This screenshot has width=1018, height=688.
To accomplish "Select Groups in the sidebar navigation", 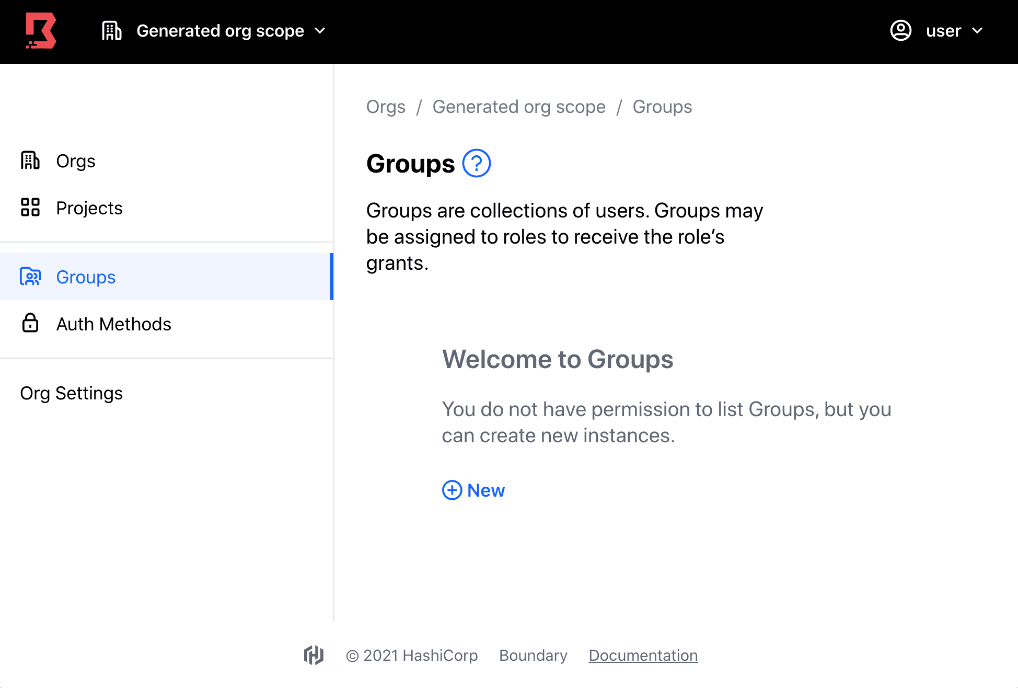I will 85,277.
